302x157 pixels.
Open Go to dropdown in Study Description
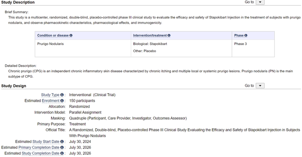tap(260, 2)
